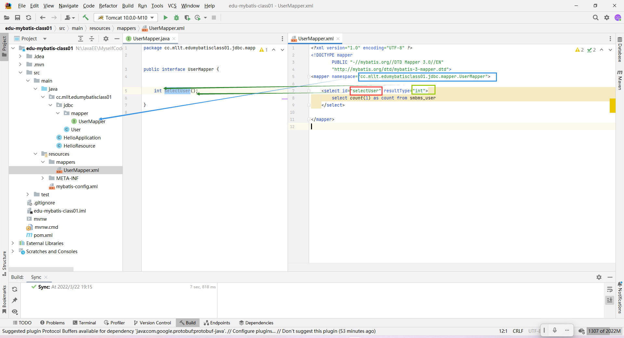Click the pin tab icon in Build panel
Image resolution: width=624 pixels, height=338 pixels.
click(x=15, y=300)
